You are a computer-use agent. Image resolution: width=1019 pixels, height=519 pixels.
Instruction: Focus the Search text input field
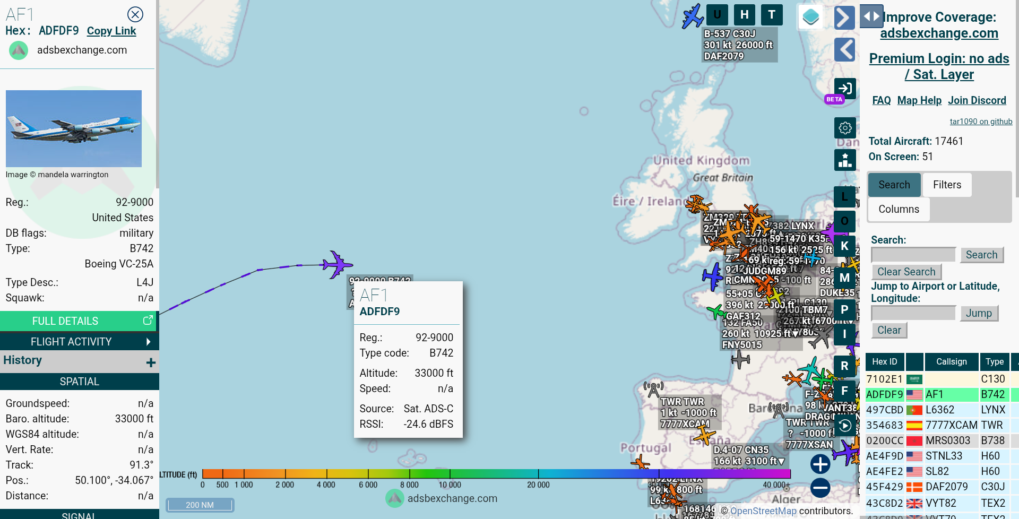[x=913, y=255]
